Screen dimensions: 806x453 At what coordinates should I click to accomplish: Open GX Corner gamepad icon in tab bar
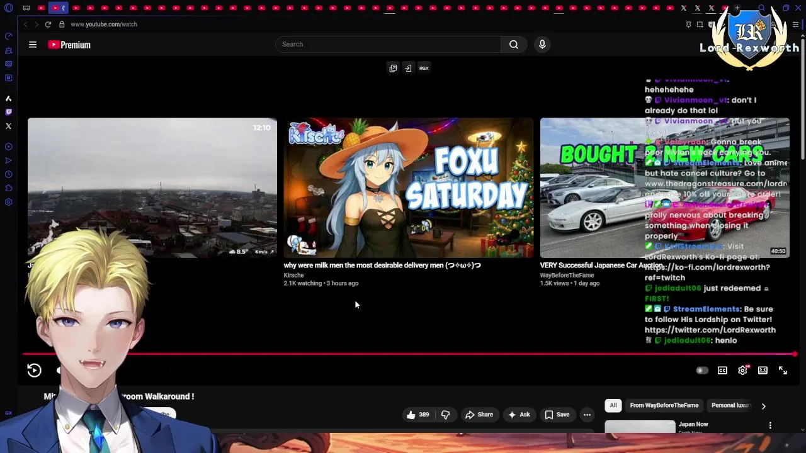(26, 8)
